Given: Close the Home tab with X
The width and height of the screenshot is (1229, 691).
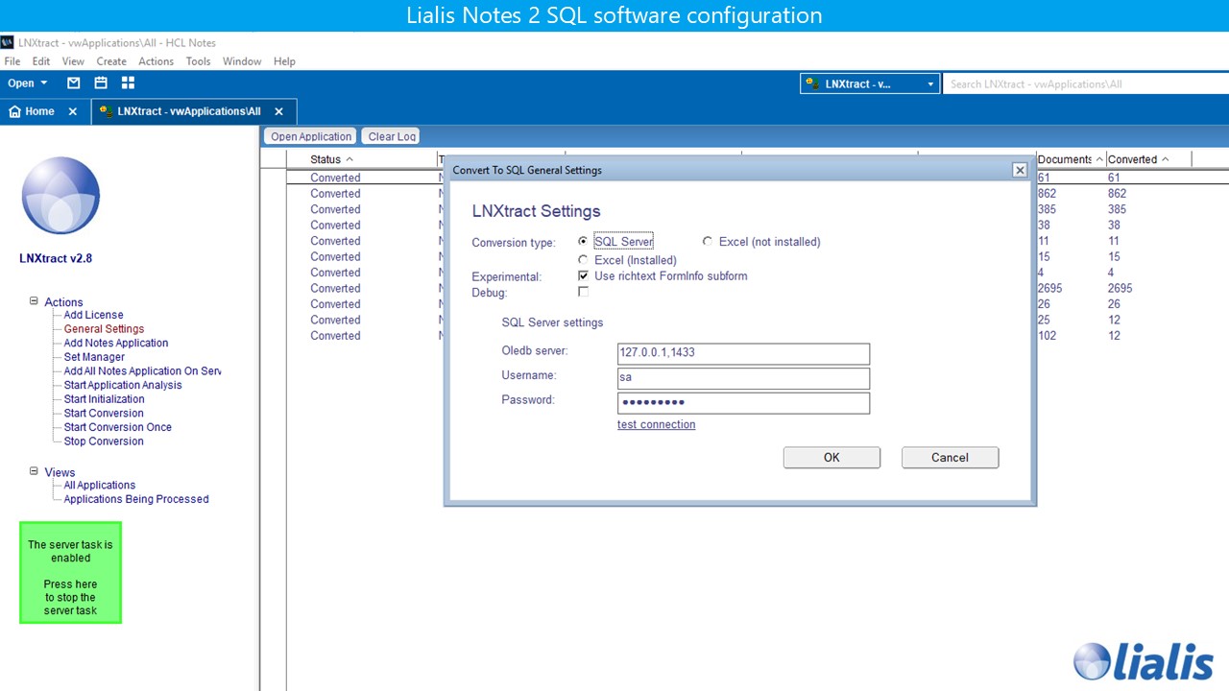Looking at the screenshot, I should click(x=72, y=111).
